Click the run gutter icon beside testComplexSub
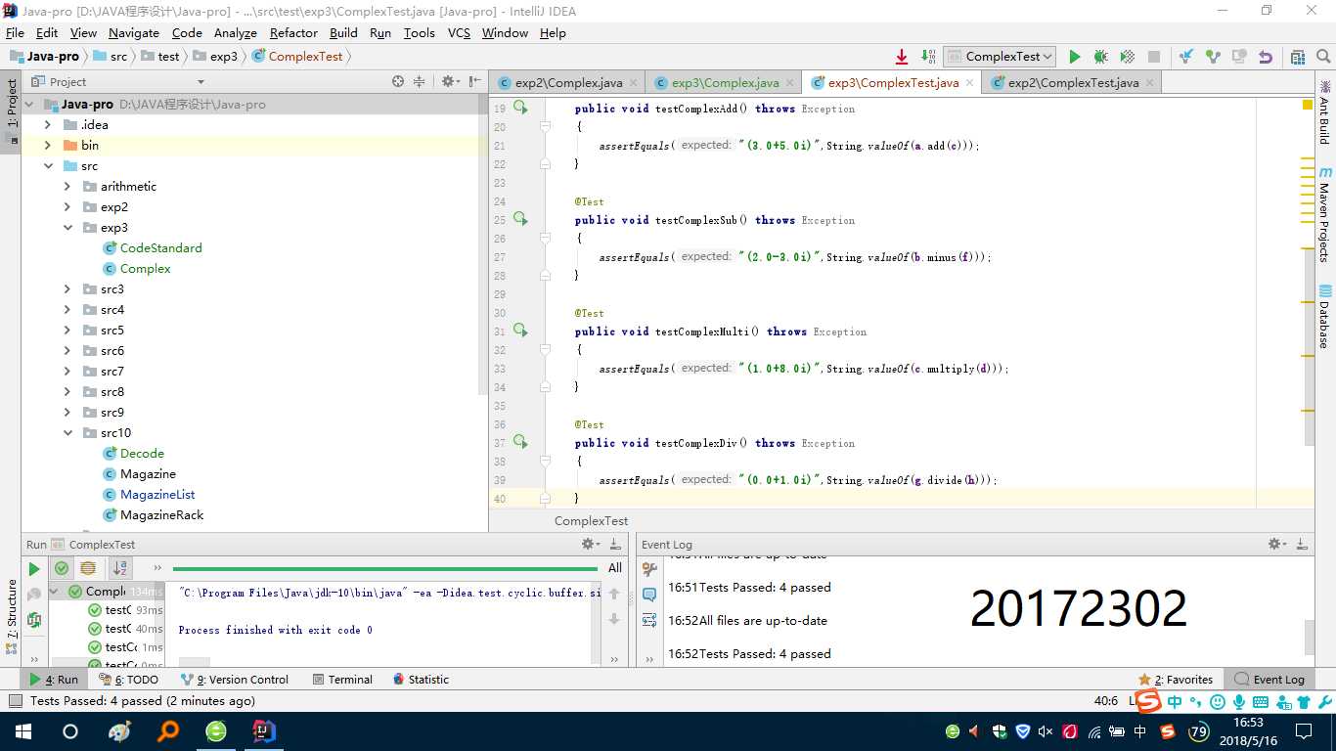Image resolution: width=1336 pixels, height=751 pixels. pos(520,219)
